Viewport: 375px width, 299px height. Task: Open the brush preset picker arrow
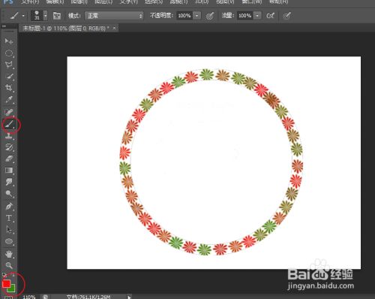[x=45, y=16]
